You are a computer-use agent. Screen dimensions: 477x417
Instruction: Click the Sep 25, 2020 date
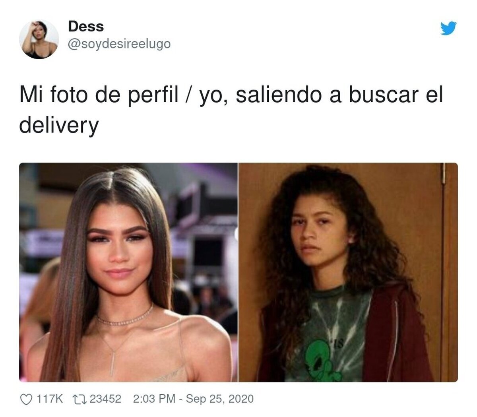coord(220,399)
